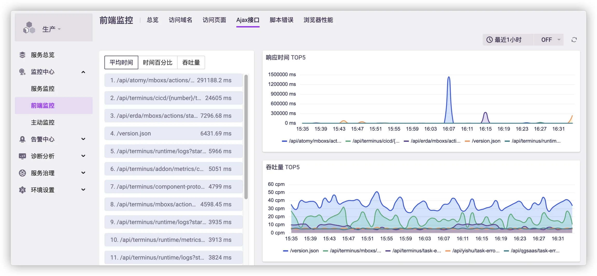Switch to the 浏览器性能 tab
This screenshot has height=276, width=597.
click(318, 20)
